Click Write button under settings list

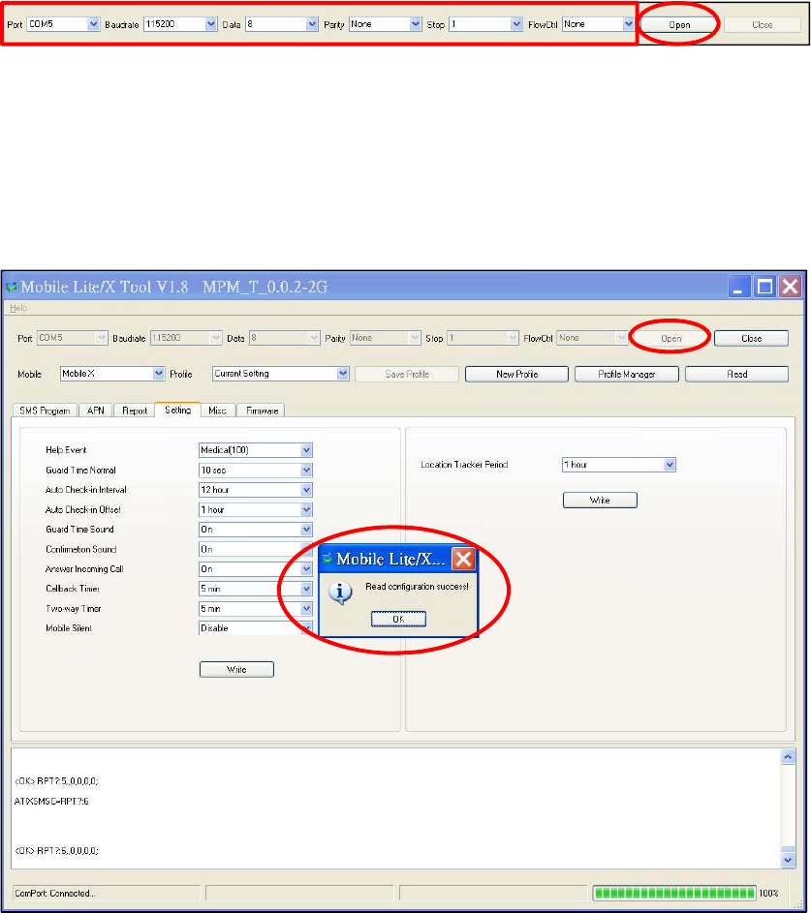coord(236,670)
